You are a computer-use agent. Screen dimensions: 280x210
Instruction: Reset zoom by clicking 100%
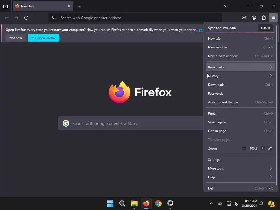pyautogui.click(x=253, y=148)
